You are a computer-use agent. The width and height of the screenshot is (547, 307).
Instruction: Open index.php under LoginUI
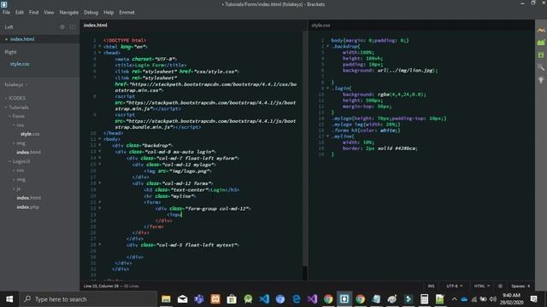click(27, 207)
